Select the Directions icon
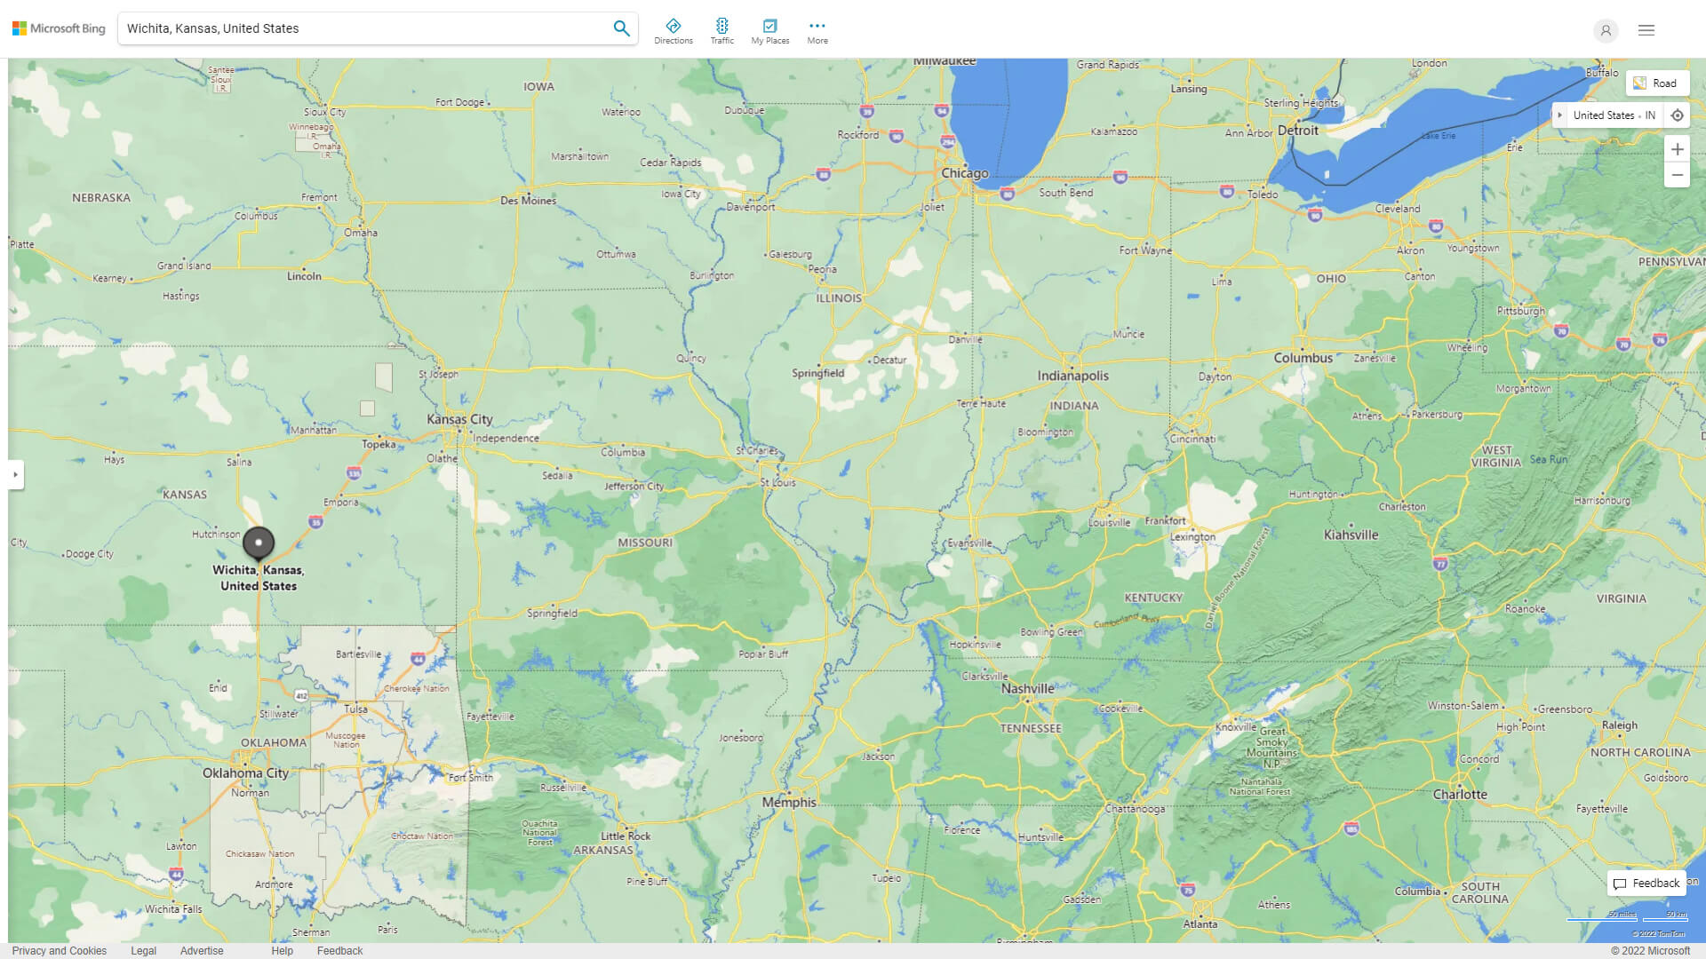1706x959 pixels. [674, 28]
